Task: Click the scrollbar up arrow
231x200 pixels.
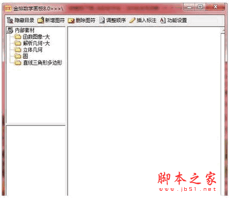Action: click(x=223, y=30)
